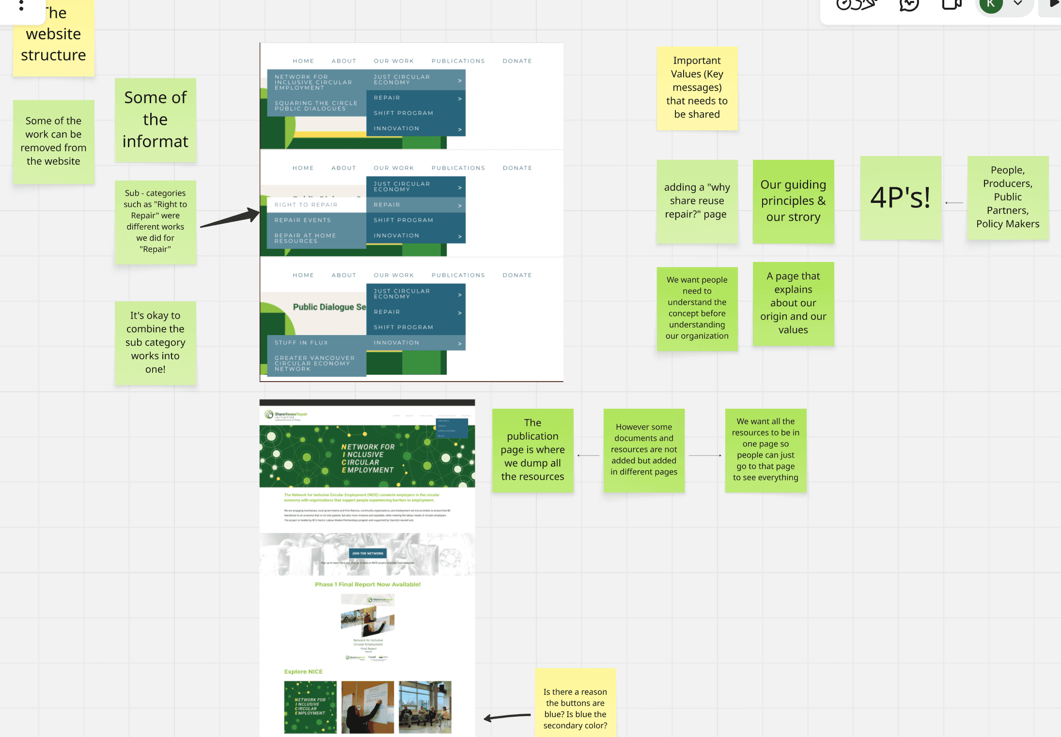Click the NETWORK FOR INCLUSIVE CIRCULAR EMPLOYMENT tile icon

pos(310,707)
